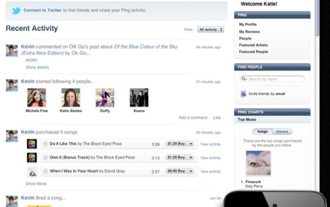
Task: Expand Show More purchased songs
Action: click(x=36, y=184)
